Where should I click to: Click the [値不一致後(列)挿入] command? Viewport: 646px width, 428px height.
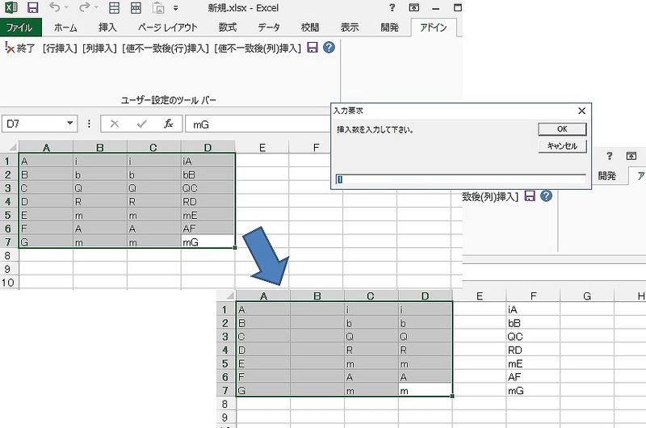[x=258, y=48]
